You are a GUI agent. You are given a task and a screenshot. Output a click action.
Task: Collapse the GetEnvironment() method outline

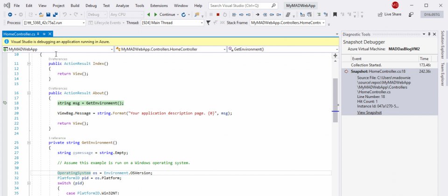click(29, 143)
